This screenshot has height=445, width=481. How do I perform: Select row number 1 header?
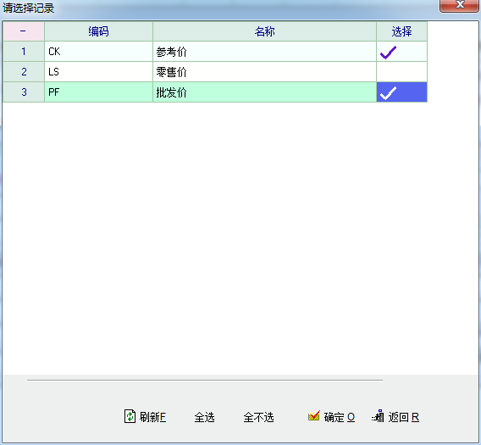[24, 52]
